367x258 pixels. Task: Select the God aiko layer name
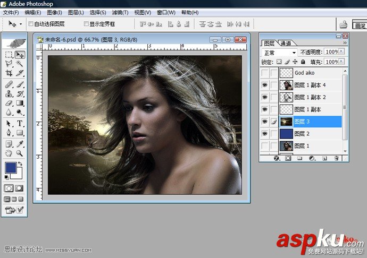pyautogui.click(x=305, y=73)
